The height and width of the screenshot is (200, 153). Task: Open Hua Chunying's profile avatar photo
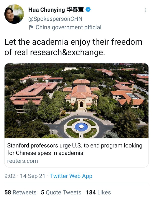(14, 14)
